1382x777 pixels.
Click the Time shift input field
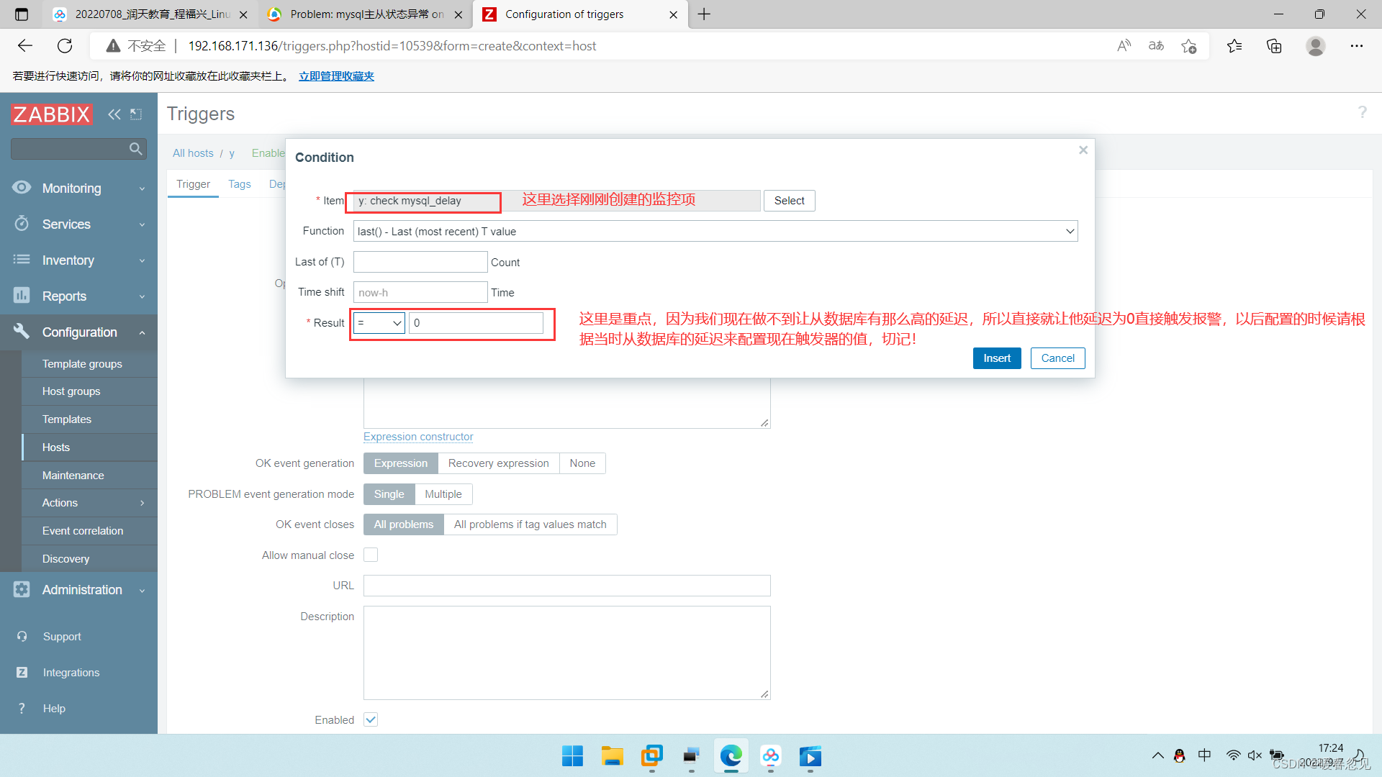point(420,292)
